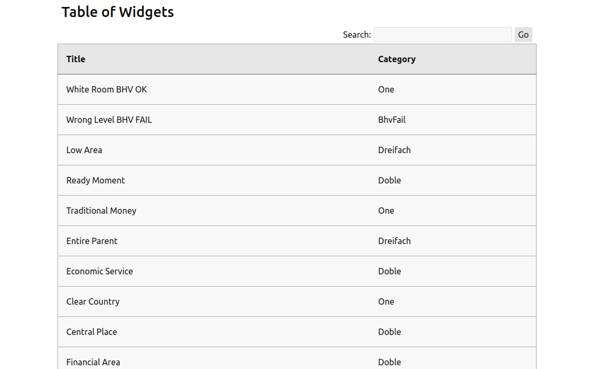This screenshot has width=593, height=369.
Task: Click the BhvFail category cell
Action: click(392, 120)
